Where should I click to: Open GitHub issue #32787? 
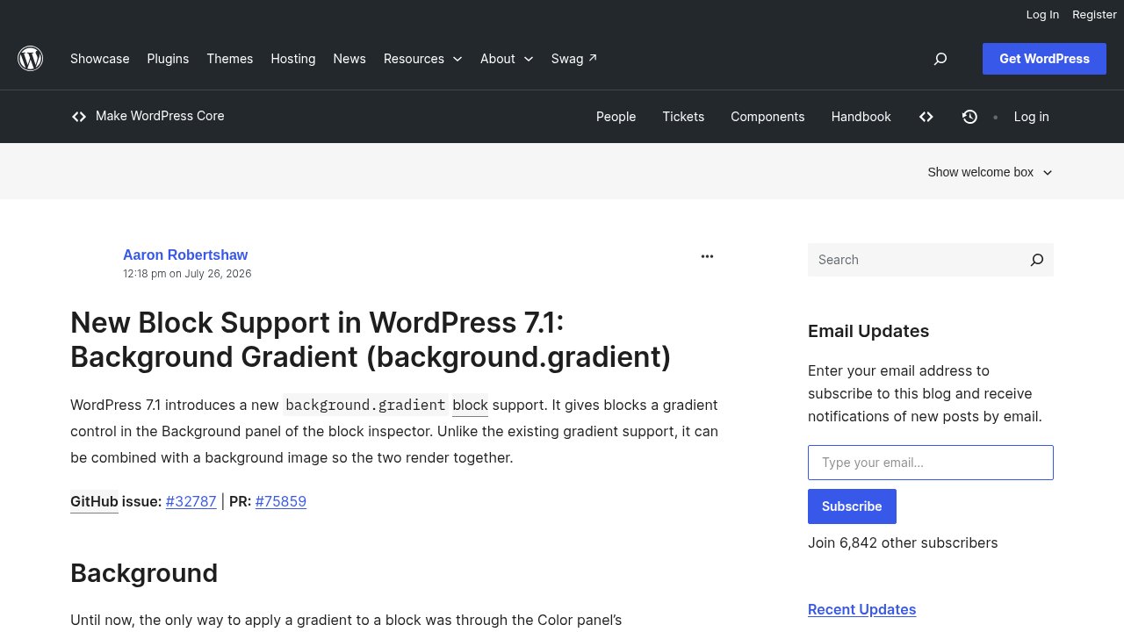(x=191, y=501)
